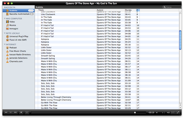Select Make It With Chu lasting 01:09

(x=107, y=81)
